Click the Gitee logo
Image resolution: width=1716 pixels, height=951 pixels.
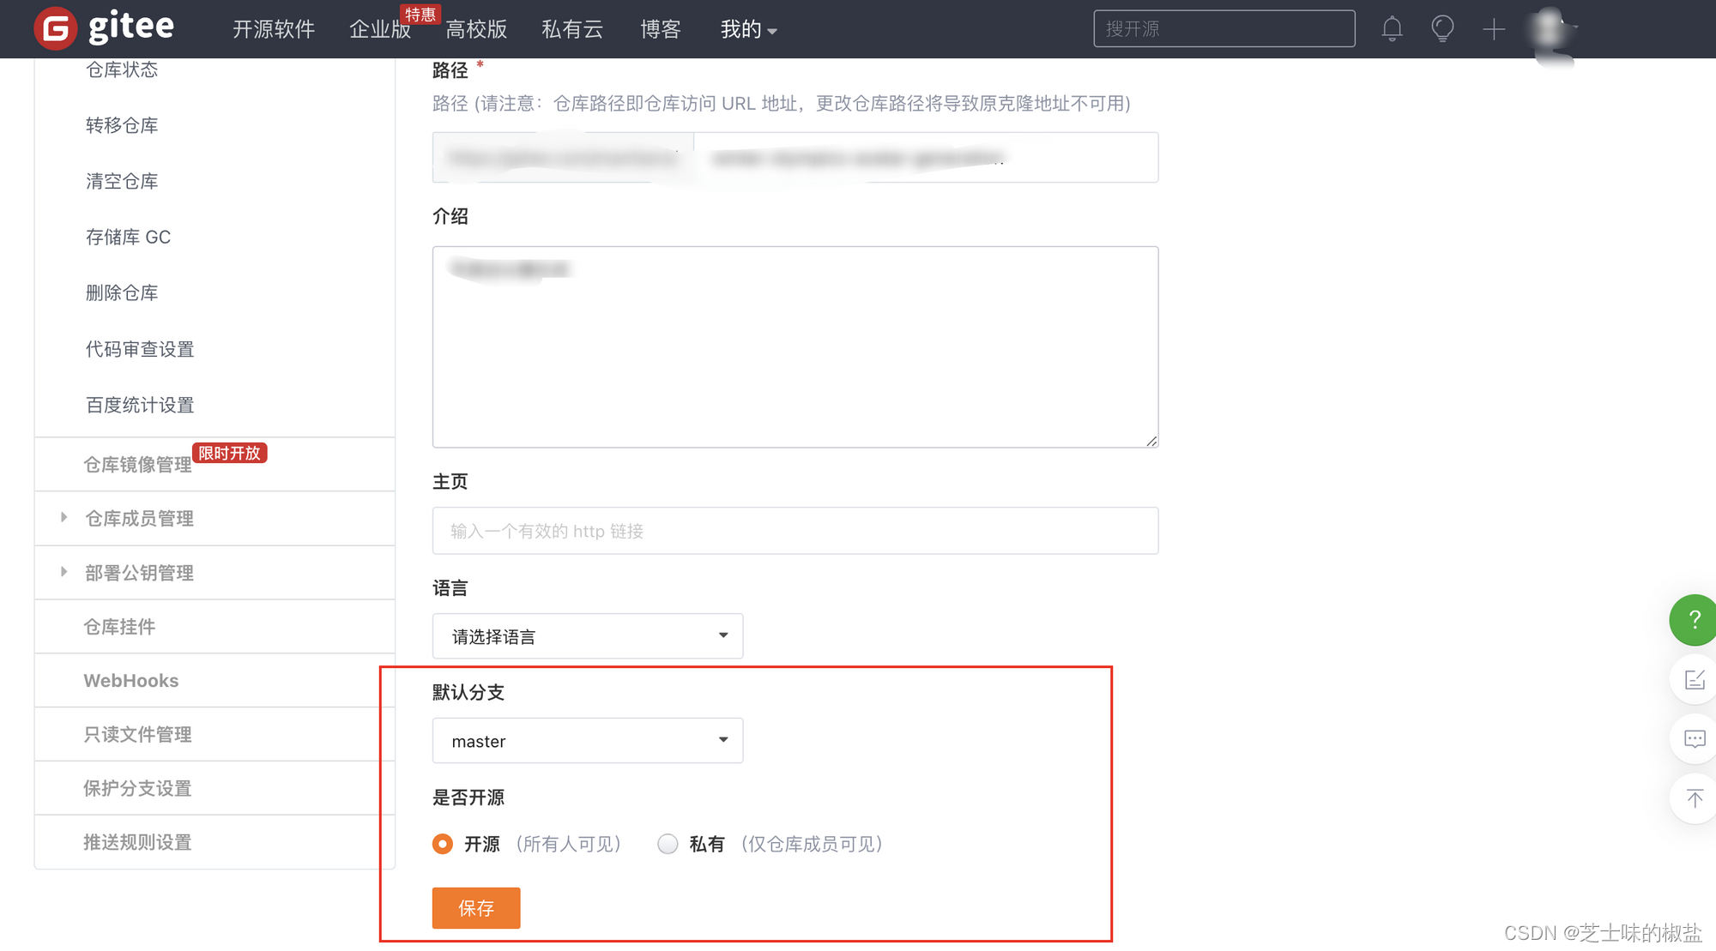104,28
